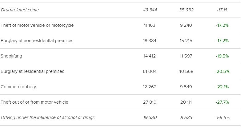Click the 35 932 figure
This screenshot has width=244, height=135.
(x=186, y=10)
